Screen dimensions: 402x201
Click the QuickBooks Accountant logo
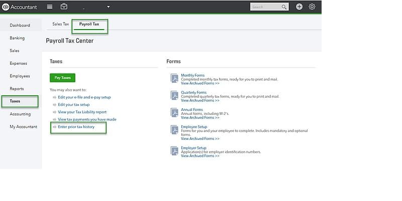point(20,7)
